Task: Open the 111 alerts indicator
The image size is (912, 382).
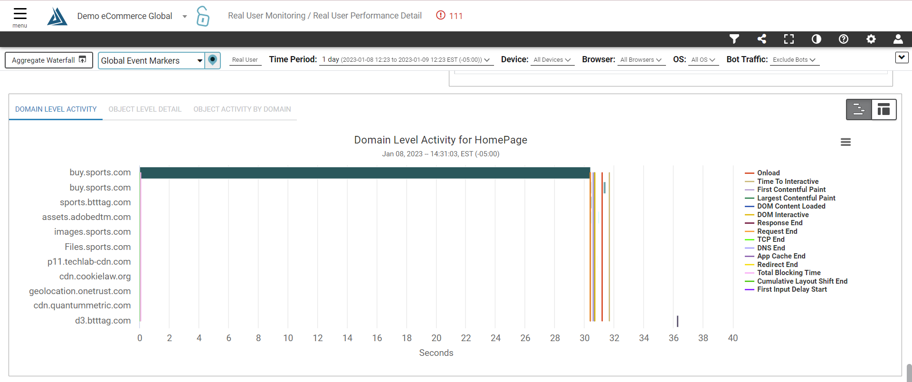Action: pos(449,16)
